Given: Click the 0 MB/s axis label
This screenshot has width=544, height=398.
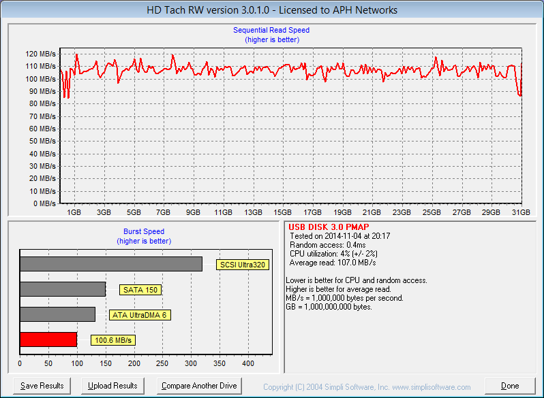Looking at the screenshot, I should [44, 203].
